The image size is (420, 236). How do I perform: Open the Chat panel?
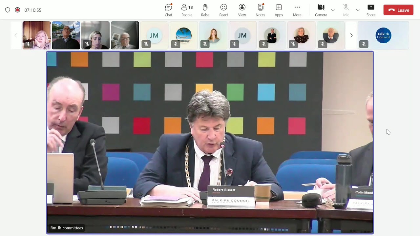[169, 10]
